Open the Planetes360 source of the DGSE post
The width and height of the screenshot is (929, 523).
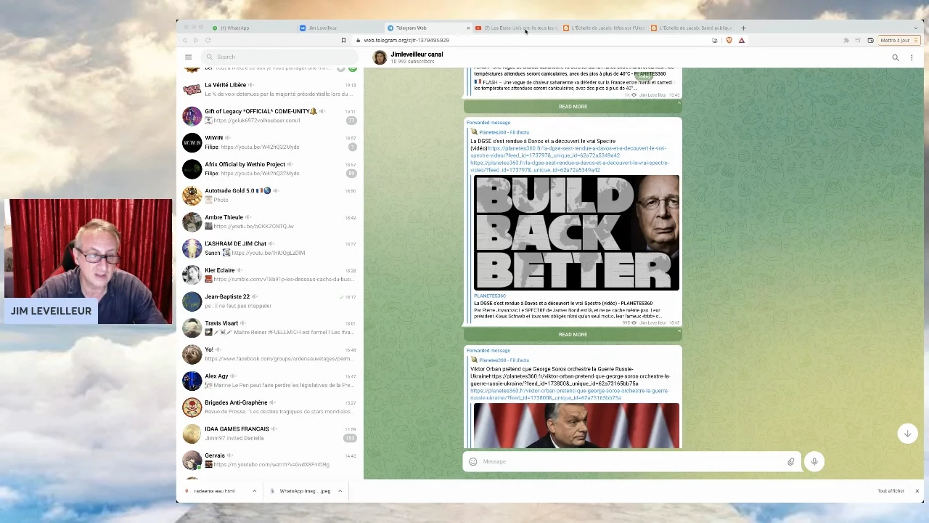[x=503, y=132]
